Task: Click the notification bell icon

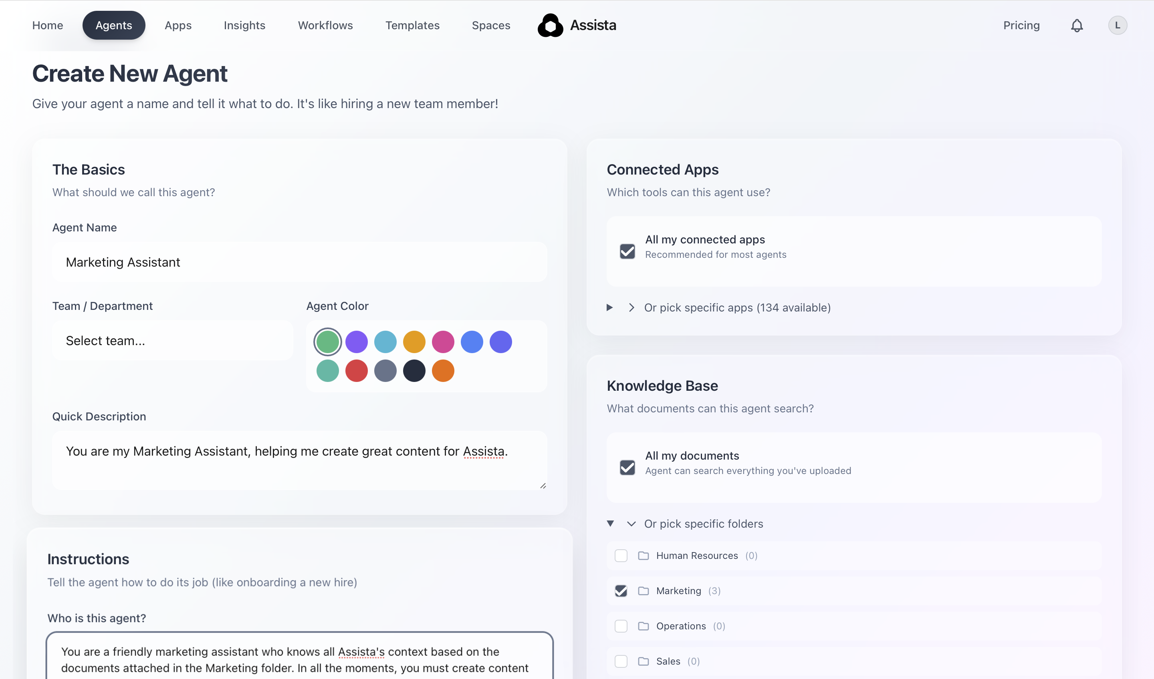Action: (x=1077, y=26)
